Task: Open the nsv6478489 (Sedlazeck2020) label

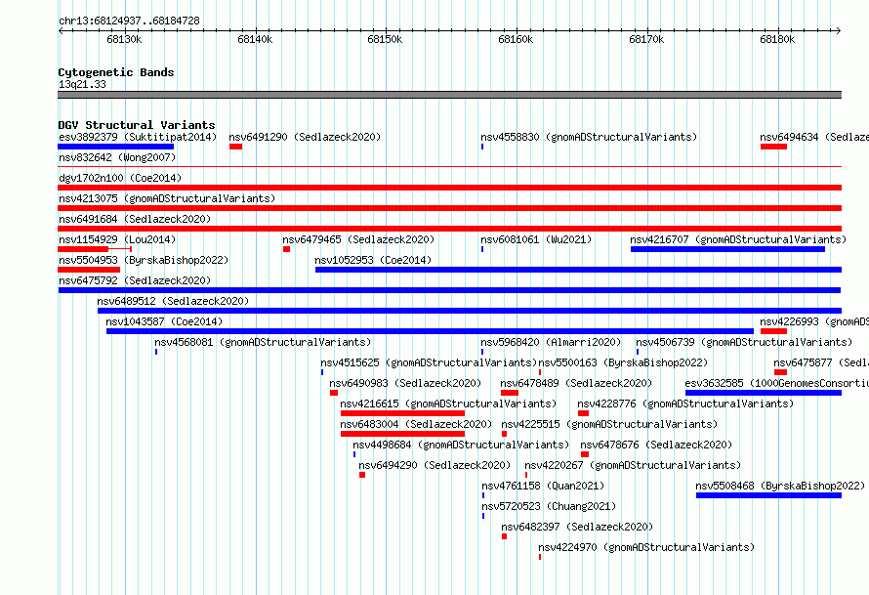Action: click(x=576, y=383)
